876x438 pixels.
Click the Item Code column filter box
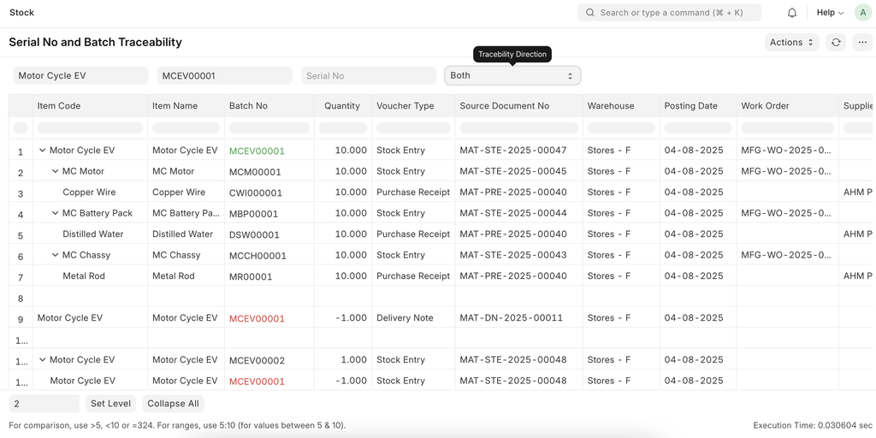click(x=90, y=127)
